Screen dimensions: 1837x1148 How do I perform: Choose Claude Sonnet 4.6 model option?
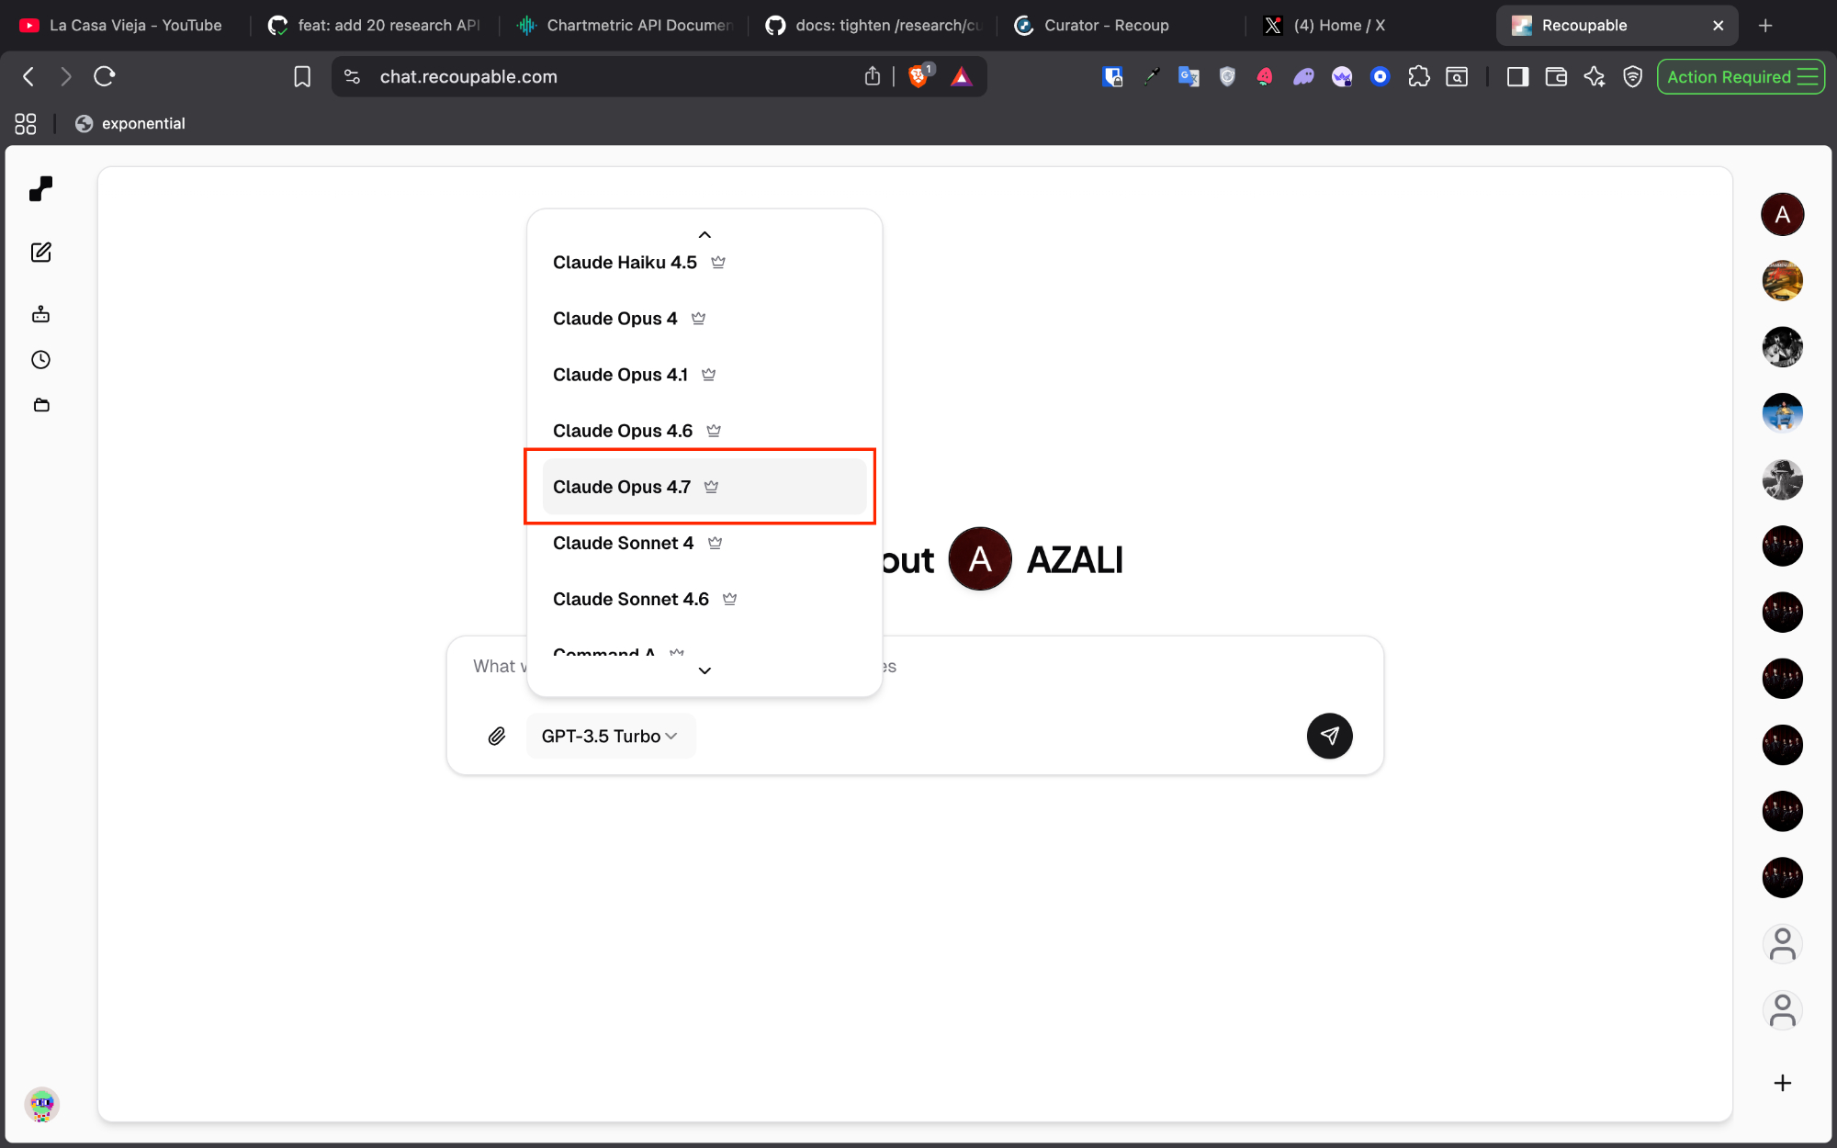pos(631,599)
